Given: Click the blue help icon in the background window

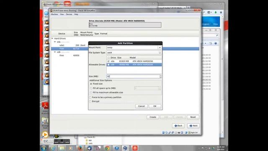Looking at the screenshot, I should coord(216,43).
